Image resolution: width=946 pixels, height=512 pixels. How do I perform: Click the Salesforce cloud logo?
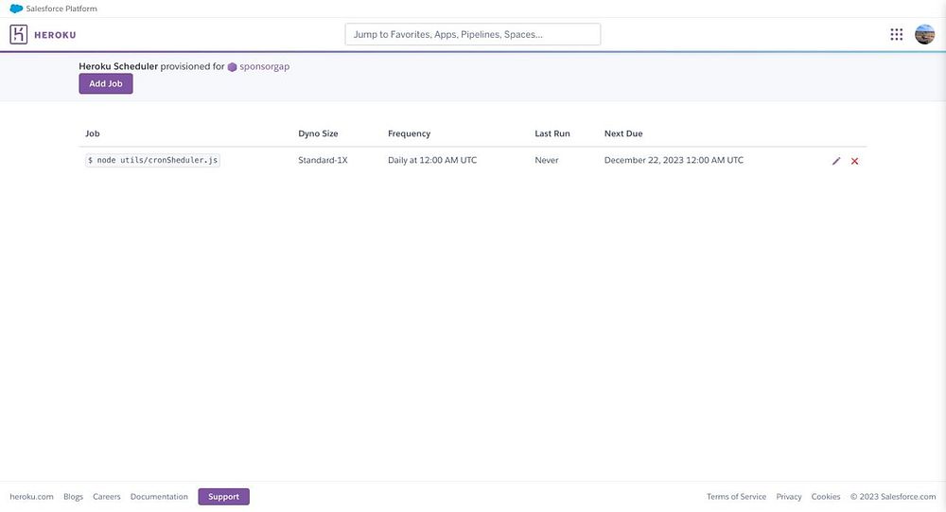(16, 9)
